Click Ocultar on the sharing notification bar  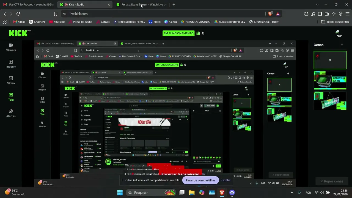click(226, 180)
